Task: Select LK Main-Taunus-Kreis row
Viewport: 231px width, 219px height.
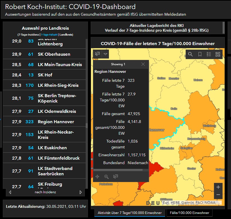Action: tap(44, 64)
